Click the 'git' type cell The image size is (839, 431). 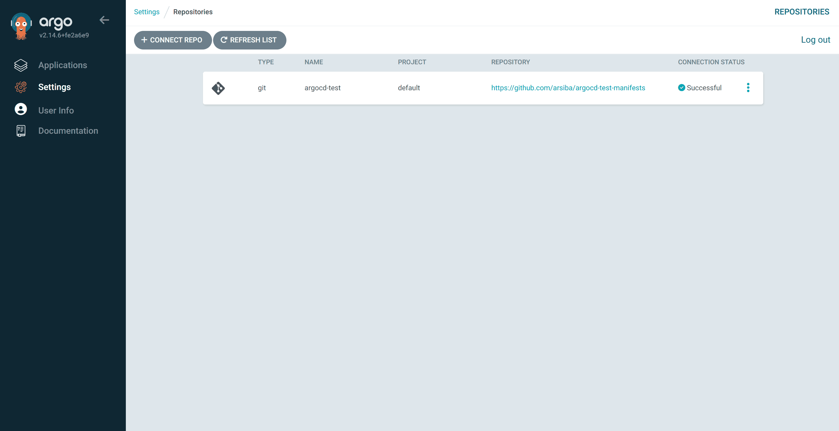tap(262, 88)
